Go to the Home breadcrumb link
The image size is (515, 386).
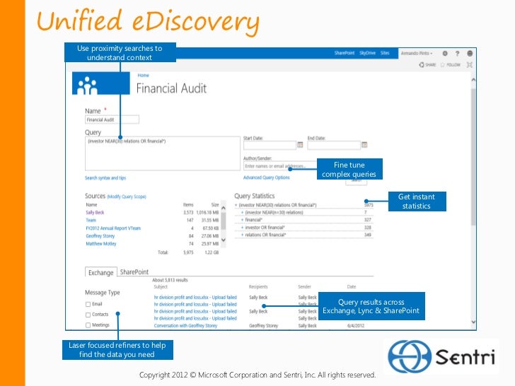[143, 75]
